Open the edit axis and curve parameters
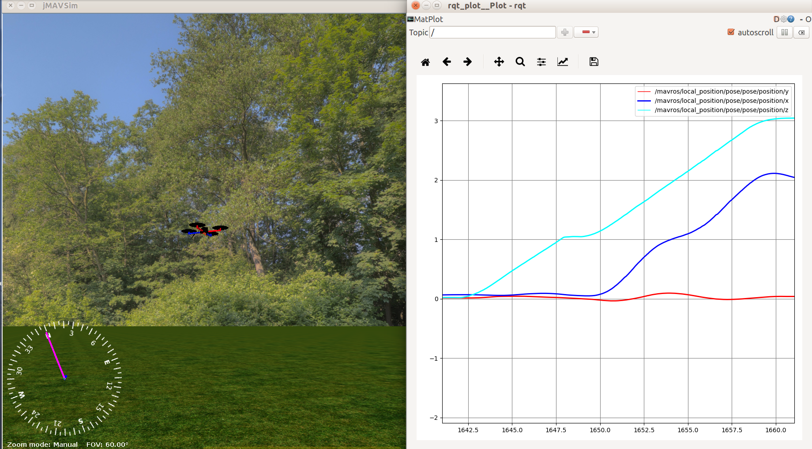Image resolution: width=812 pixels, height=449 pixels. tap(563, 62)
